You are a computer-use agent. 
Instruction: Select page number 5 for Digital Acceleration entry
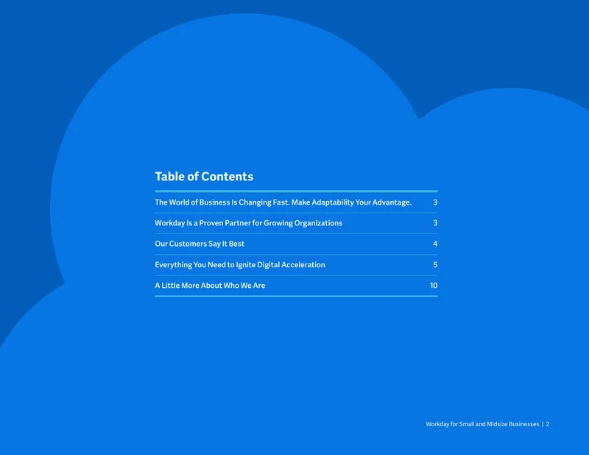pos(435,265)
